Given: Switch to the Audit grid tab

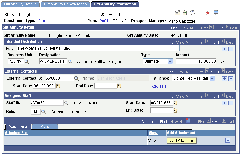Looking at the screenshot, I should coord(45,126).
